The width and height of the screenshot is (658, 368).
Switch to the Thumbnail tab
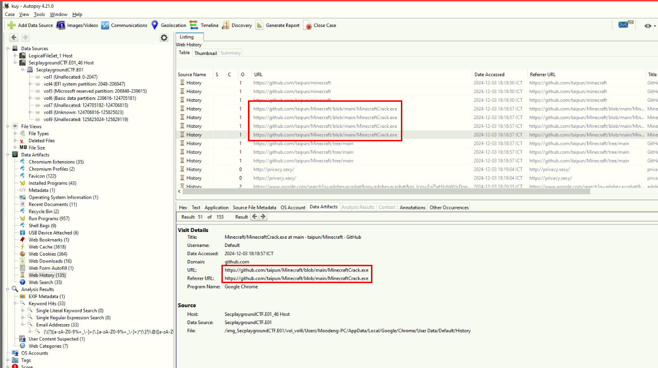206,53
